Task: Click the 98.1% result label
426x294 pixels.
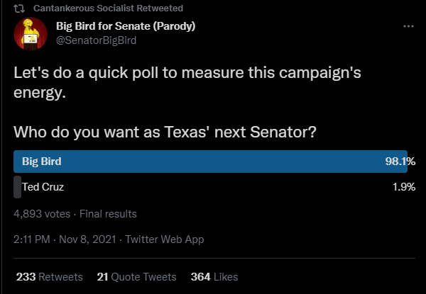Action: pos(400,162)
